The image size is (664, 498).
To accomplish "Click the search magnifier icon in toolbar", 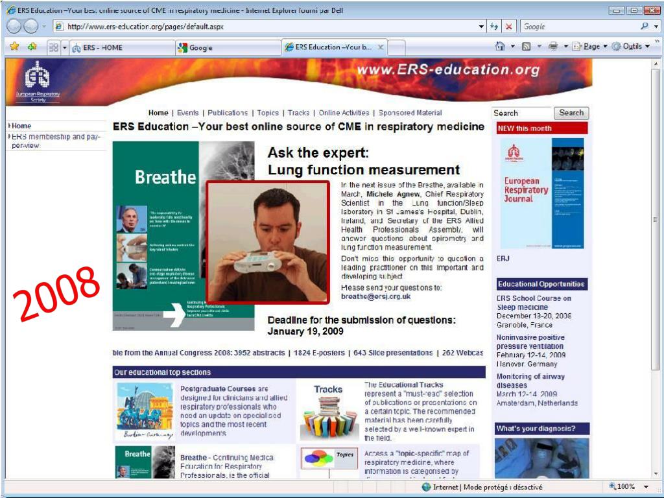I will [x=645, y=26].
